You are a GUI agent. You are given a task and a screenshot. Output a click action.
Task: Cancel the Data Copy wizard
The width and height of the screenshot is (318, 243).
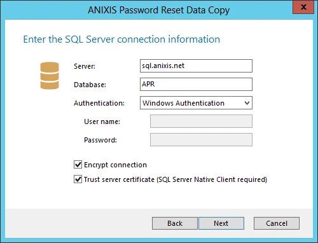tap(277, 223)
